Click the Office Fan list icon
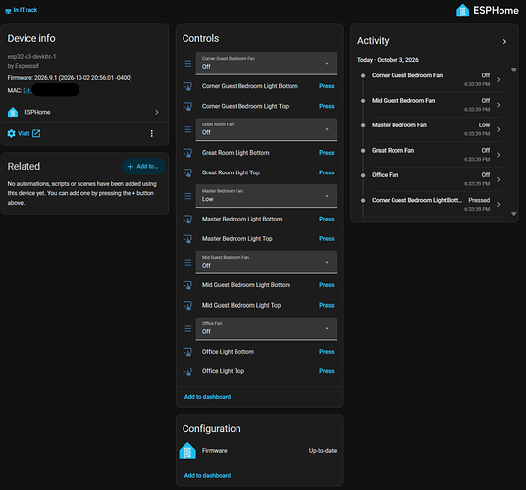Image resolution: width=526 pixels, height=490 pixels. pyautogui.click(x=187, y=329)
